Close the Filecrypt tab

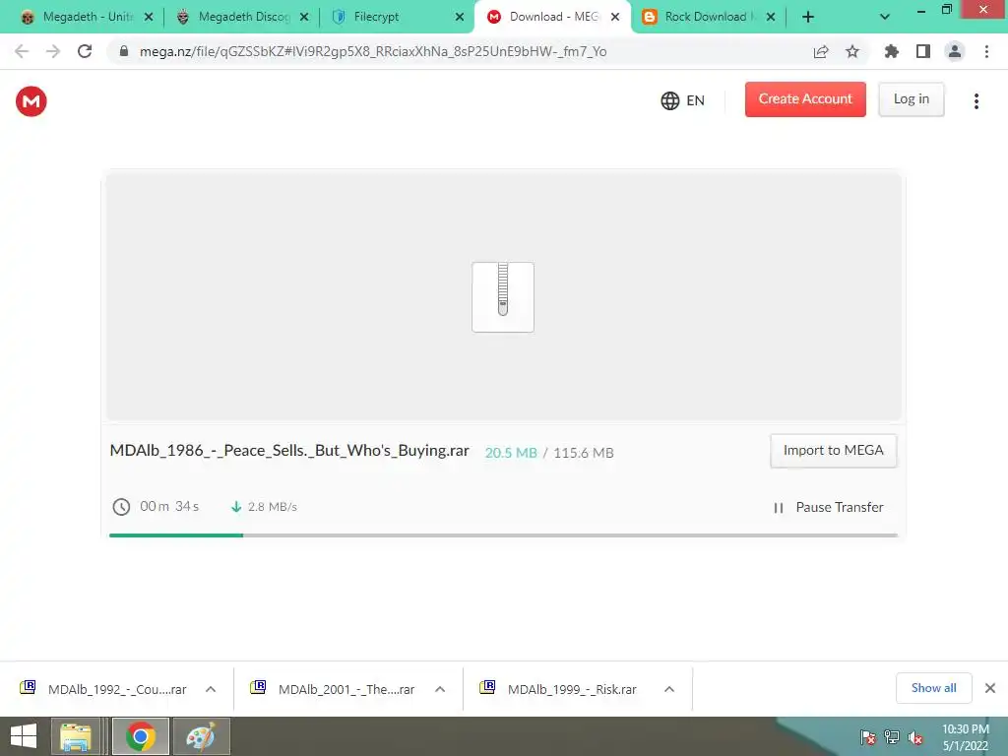point(459,17)
